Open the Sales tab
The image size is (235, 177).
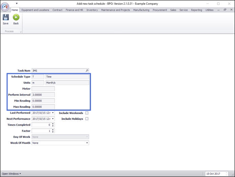(173, 10)
